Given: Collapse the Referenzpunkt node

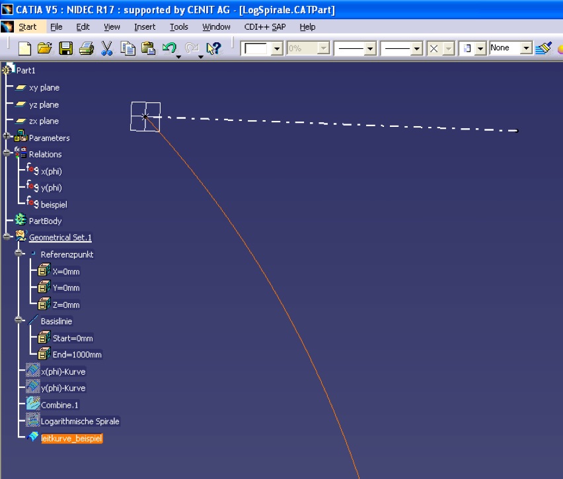Looking at the screenshot, I should [x=19, y=253].
